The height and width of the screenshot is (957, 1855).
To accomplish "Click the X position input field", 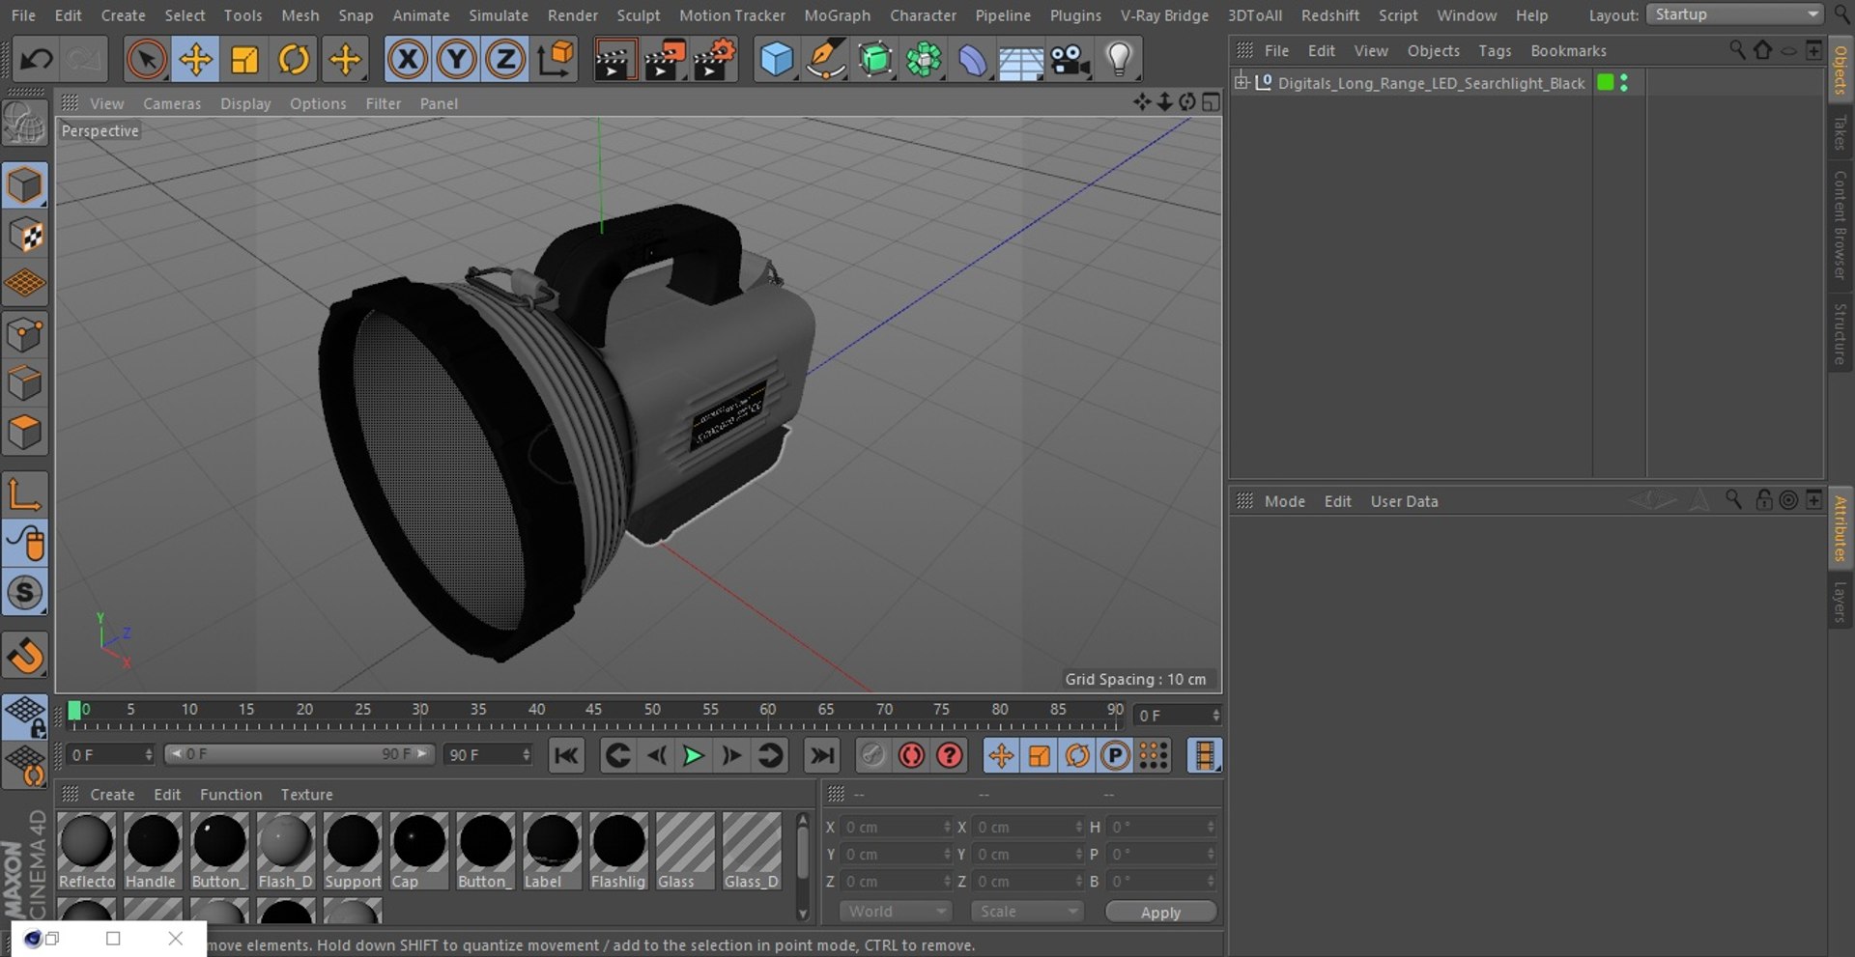I will point(897,828).
